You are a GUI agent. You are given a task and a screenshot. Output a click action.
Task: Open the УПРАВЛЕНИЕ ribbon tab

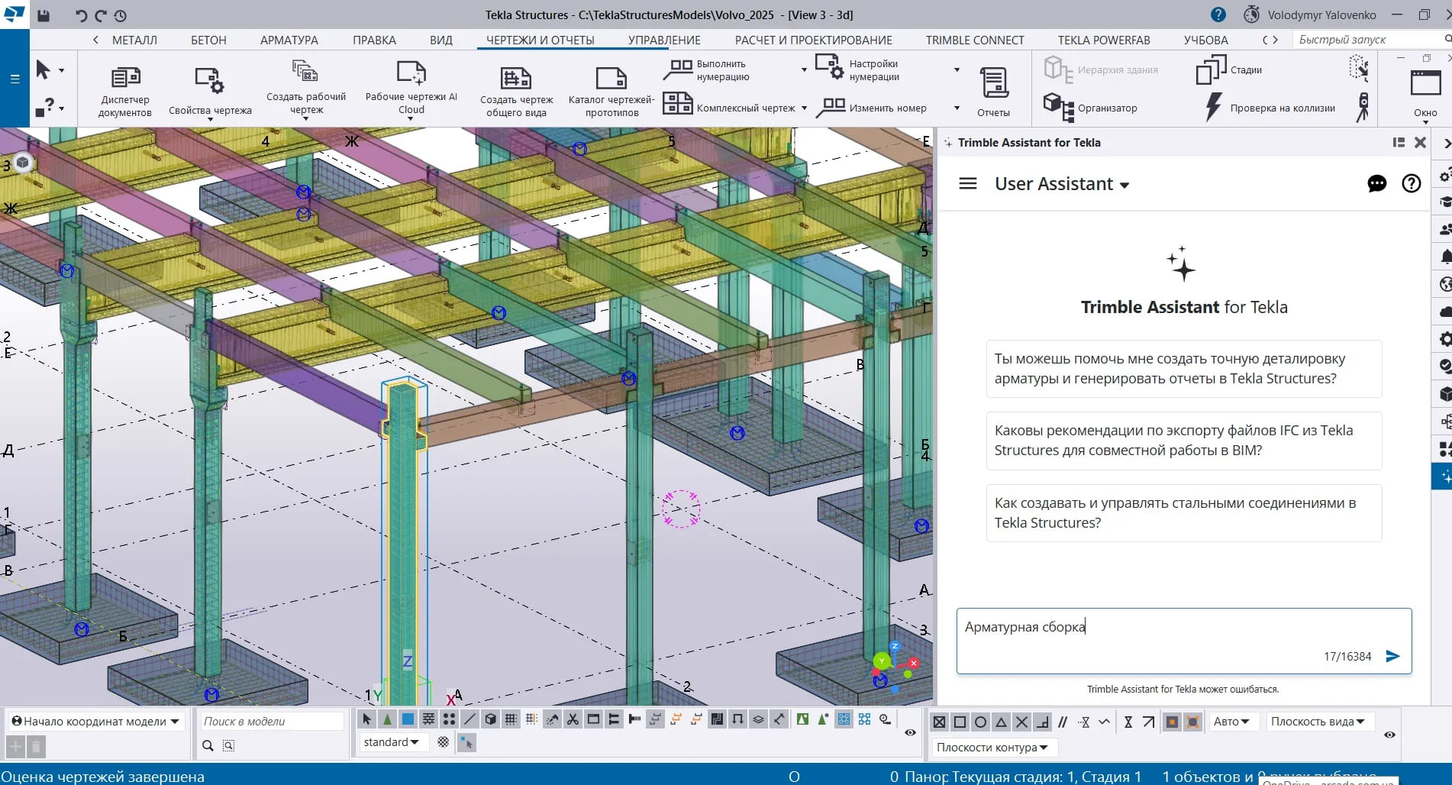click(x=663, y=40)
